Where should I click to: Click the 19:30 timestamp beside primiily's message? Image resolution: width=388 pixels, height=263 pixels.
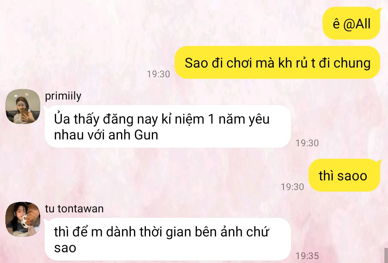(x=307, y=143)
